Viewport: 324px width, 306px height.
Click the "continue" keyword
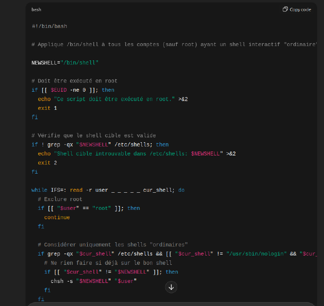[x=57, y=217]
